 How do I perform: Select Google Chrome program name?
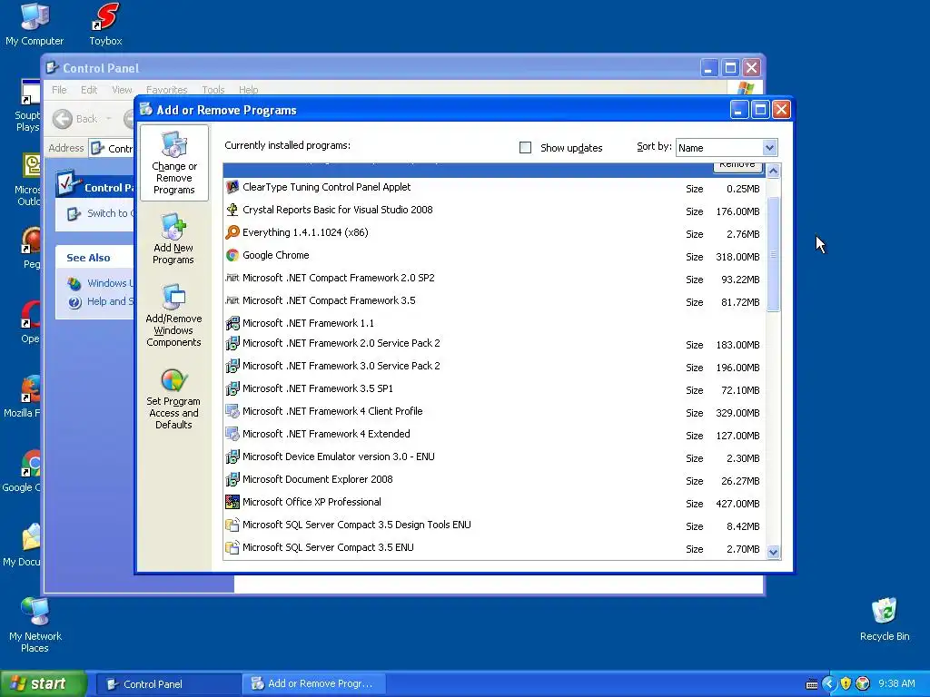click(x=276, y=255)
